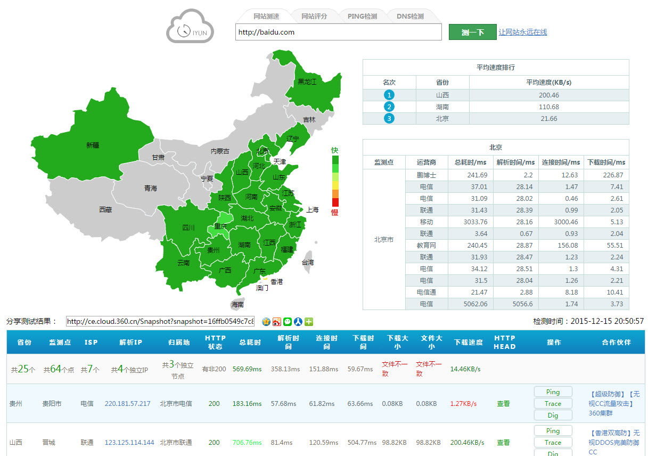Open IP link 123.125.114.144
This screenshot has height=456, width=648.
coord(129,443)
